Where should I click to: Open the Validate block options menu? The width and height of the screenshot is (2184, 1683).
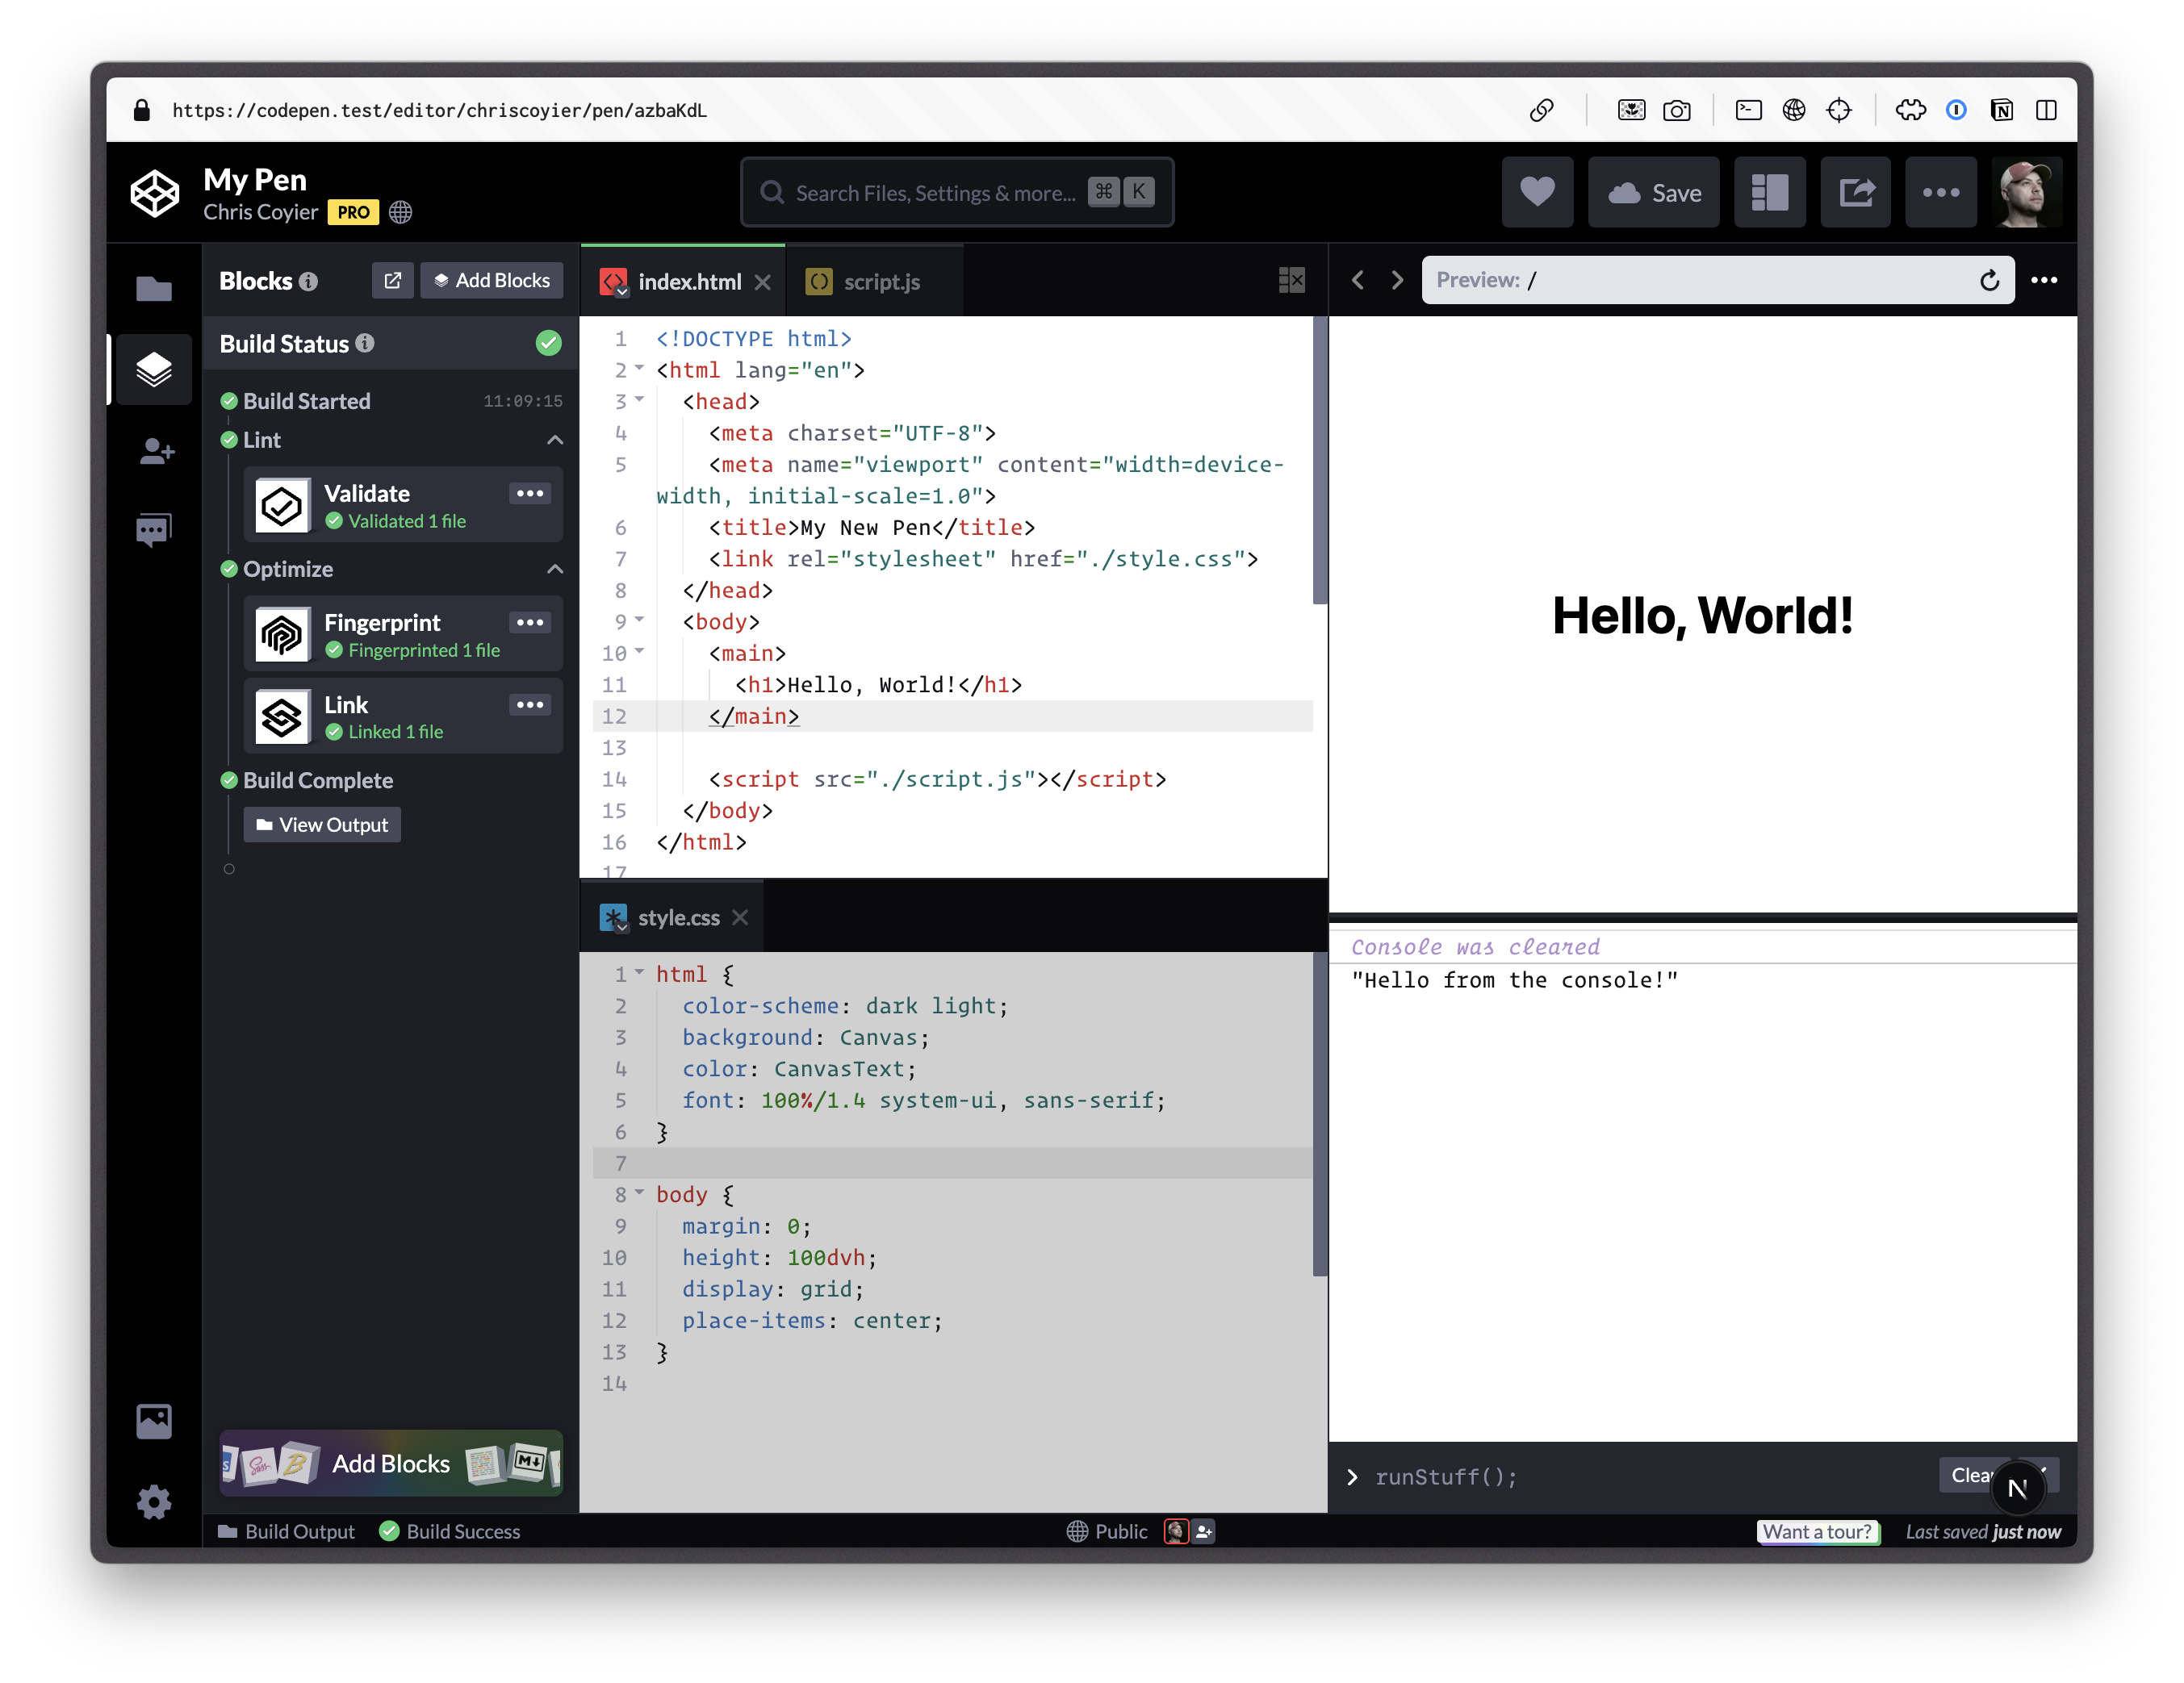point(529,493)
